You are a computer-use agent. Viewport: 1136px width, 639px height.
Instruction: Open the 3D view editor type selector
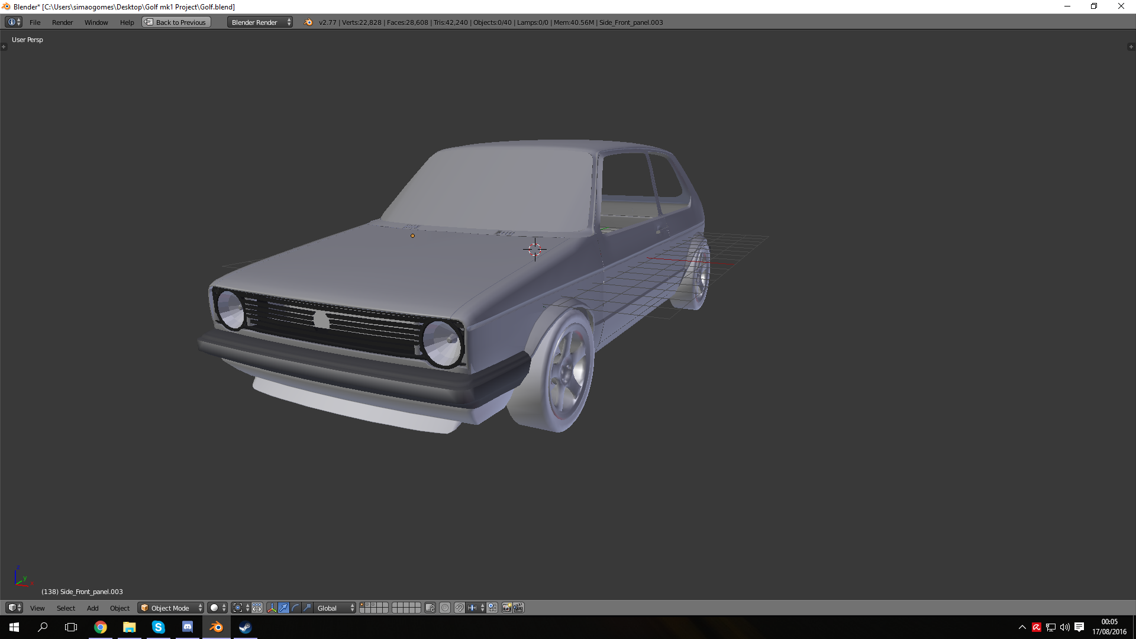pyautogui.click(x=14, y=608)
